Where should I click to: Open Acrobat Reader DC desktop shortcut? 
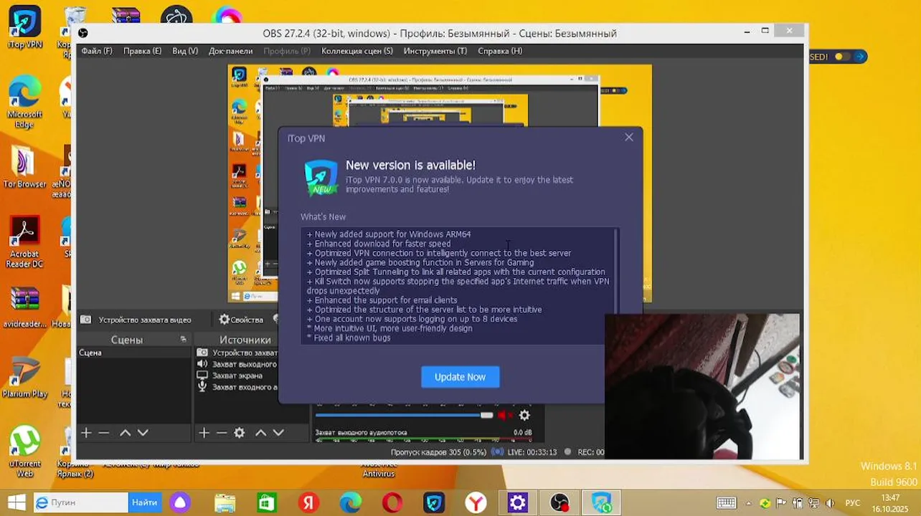tap(24, 243)
